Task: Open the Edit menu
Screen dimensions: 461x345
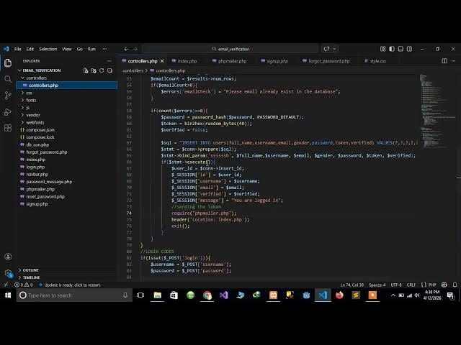Action: tap(30, 49)
